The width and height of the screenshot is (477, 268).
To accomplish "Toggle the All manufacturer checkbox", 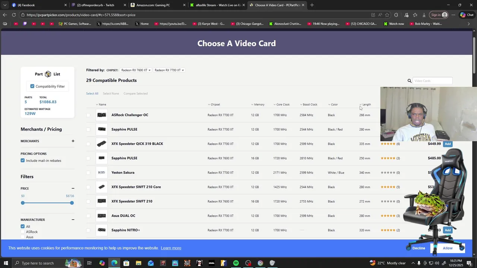I will [23, 226].
